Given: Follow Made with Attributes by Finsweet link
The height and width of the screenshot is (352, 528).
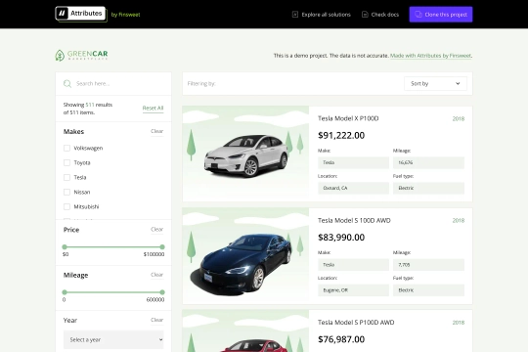Looking at the screenshot, I should point(430,56).
